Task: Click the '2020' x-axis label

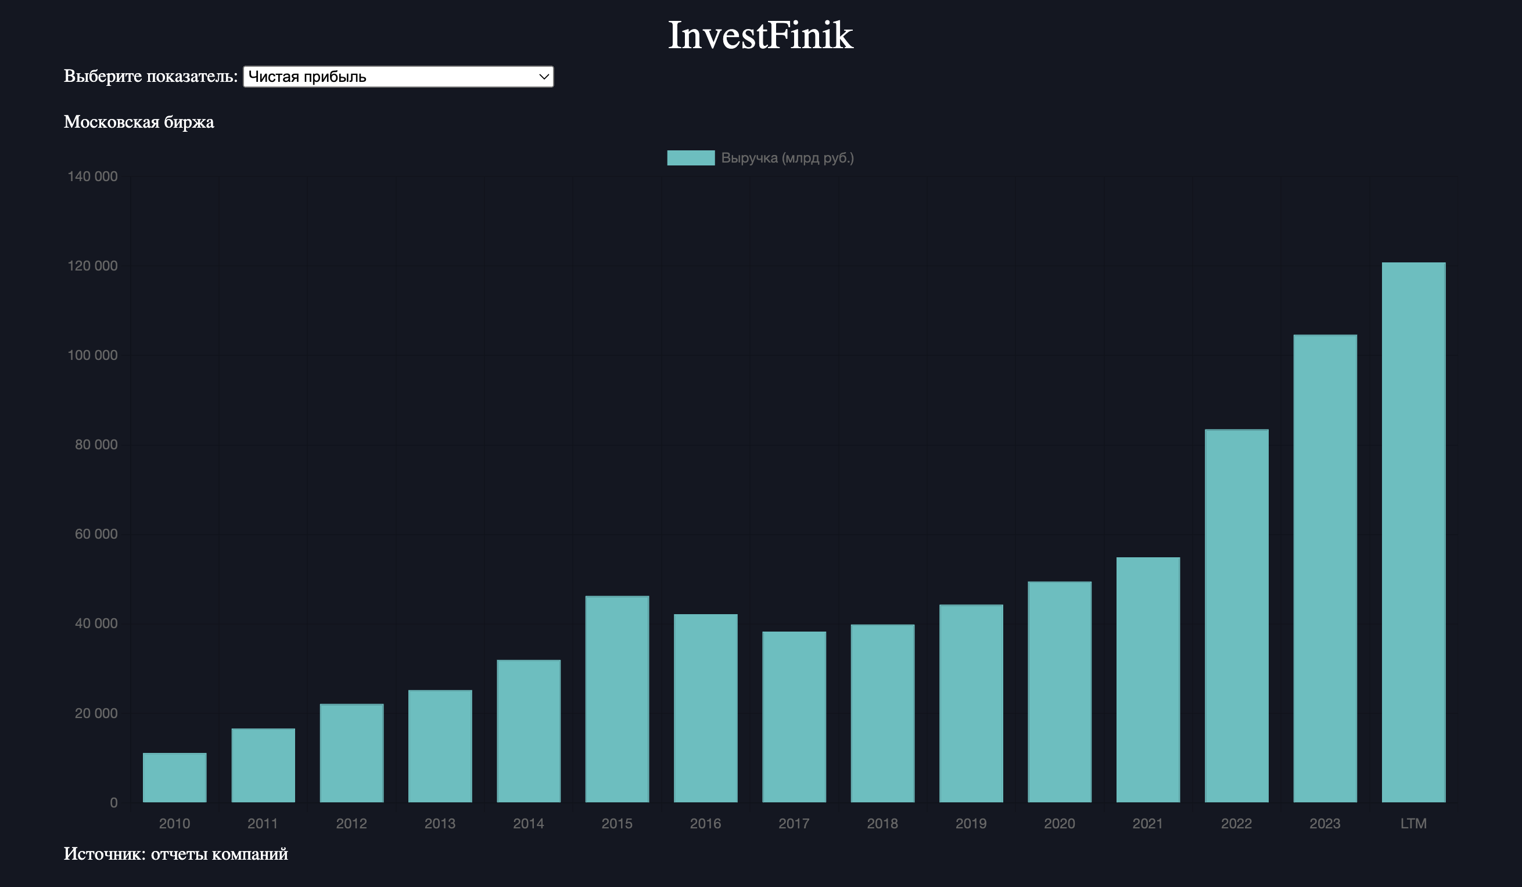Action: [1060, 824]
